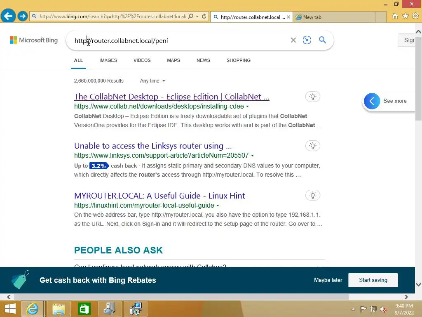Open The CollabNet Desktop - Eclipse Edition result
Screen dimensions: 422x317
[x=171, y=97]
